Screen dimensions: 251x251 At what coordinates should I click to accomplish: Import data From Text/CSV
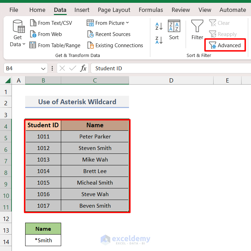pyautogui.click(x=51, y=23)
